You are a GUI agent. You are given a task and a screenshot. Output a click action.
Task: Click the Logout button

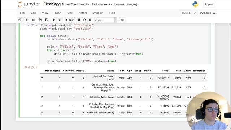coord(209,4)
